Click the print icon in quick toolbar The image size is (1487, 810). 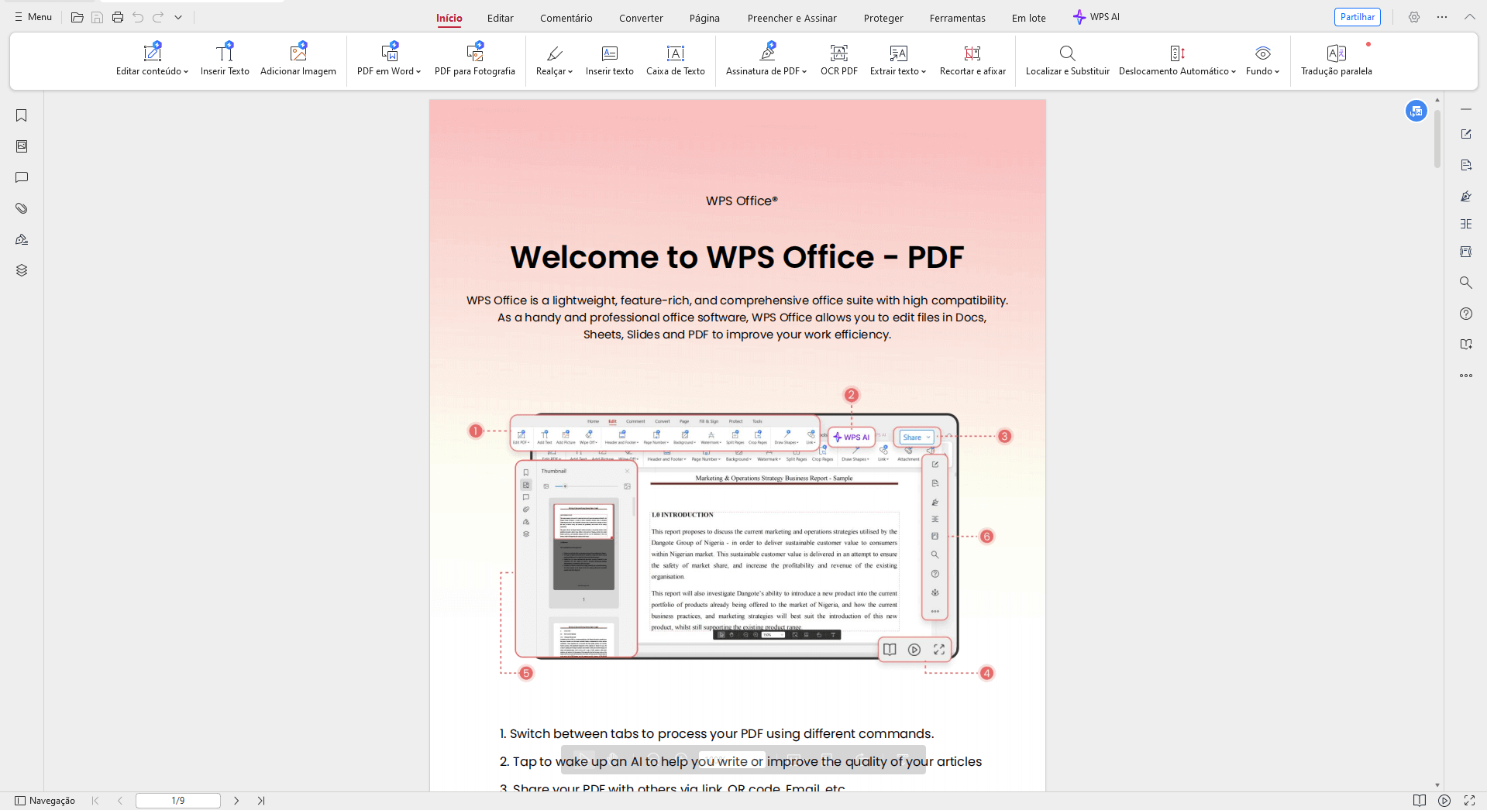118,17
